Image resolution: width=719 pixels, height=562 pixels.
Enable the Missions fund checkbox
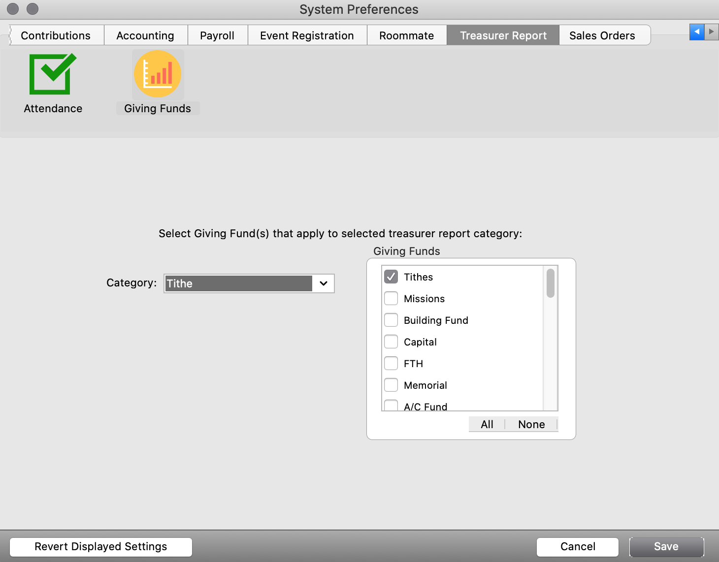[x=391, y=299]
